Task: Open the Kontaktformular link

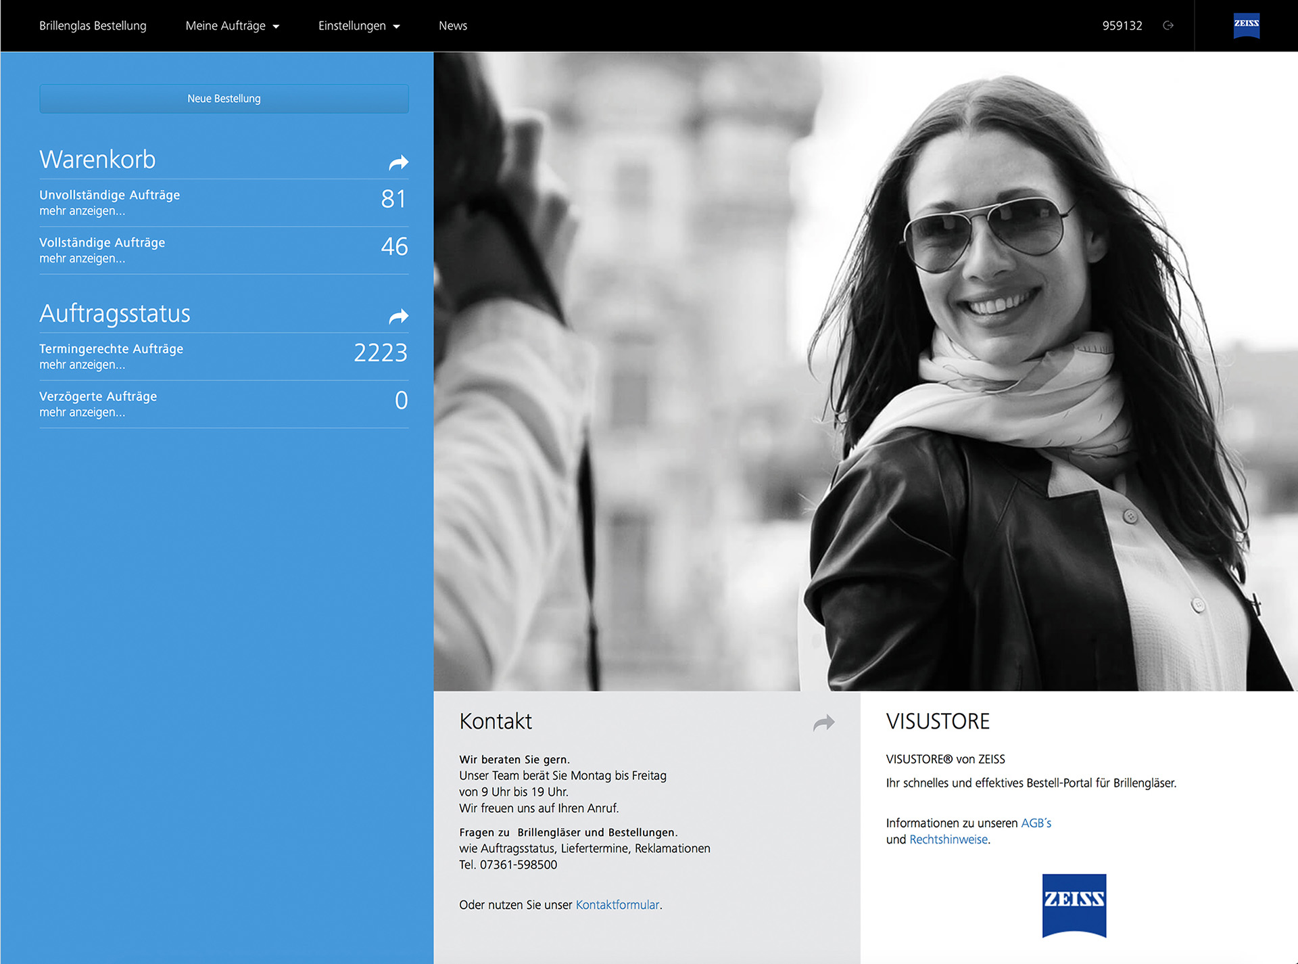Action: (617, 905)
